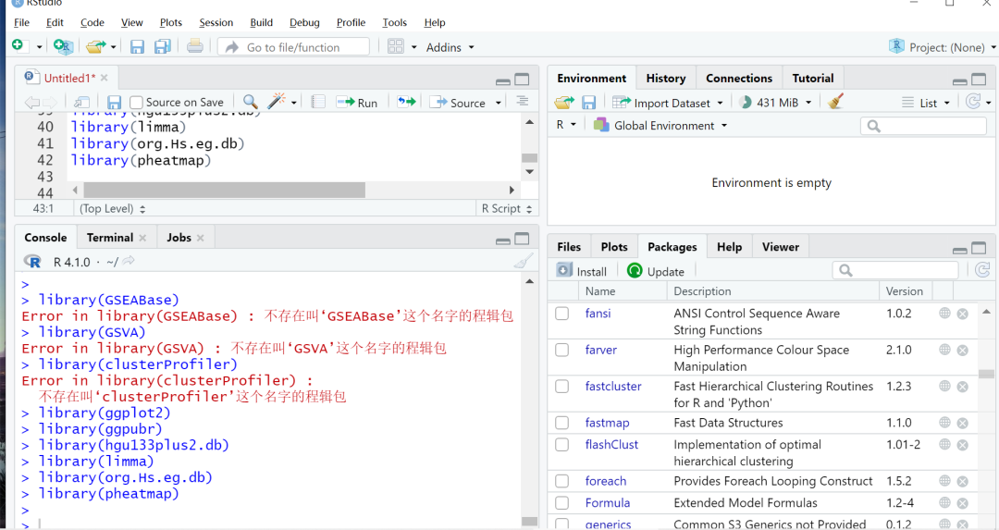Remove the farver package with its X icon
999x530 pixels.
pyautogui.click(x=963, y=351)
